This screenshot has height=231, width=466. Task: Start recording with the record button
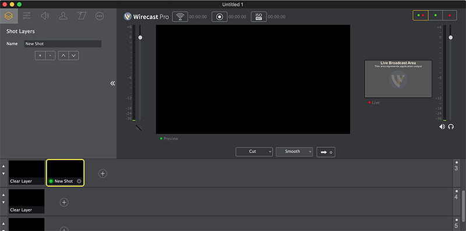click(220, 17)
